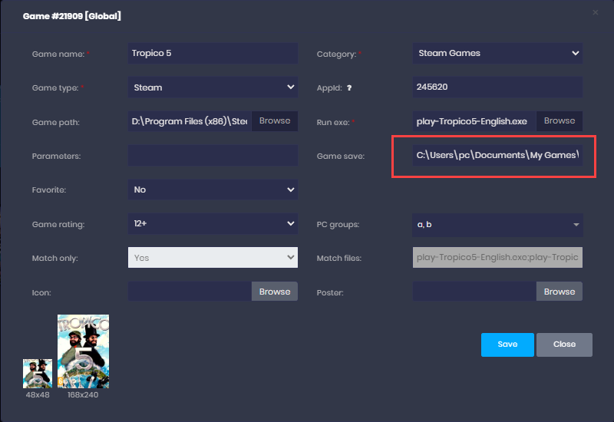
Task: Open the PC groups selector
Action: (x=497, y=225)
